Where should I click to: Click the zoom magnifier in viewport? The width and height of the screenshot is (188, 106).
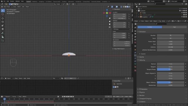pyautogui.click(x=110, y=18)
